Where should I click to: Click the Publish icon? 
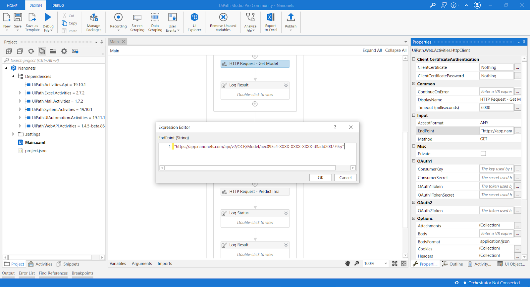point(291,18)
